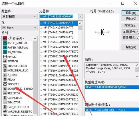The image size is (139, 116).
Task: Select 1 mF T520D108M2R5ATE015 entry
Action: 59,90
